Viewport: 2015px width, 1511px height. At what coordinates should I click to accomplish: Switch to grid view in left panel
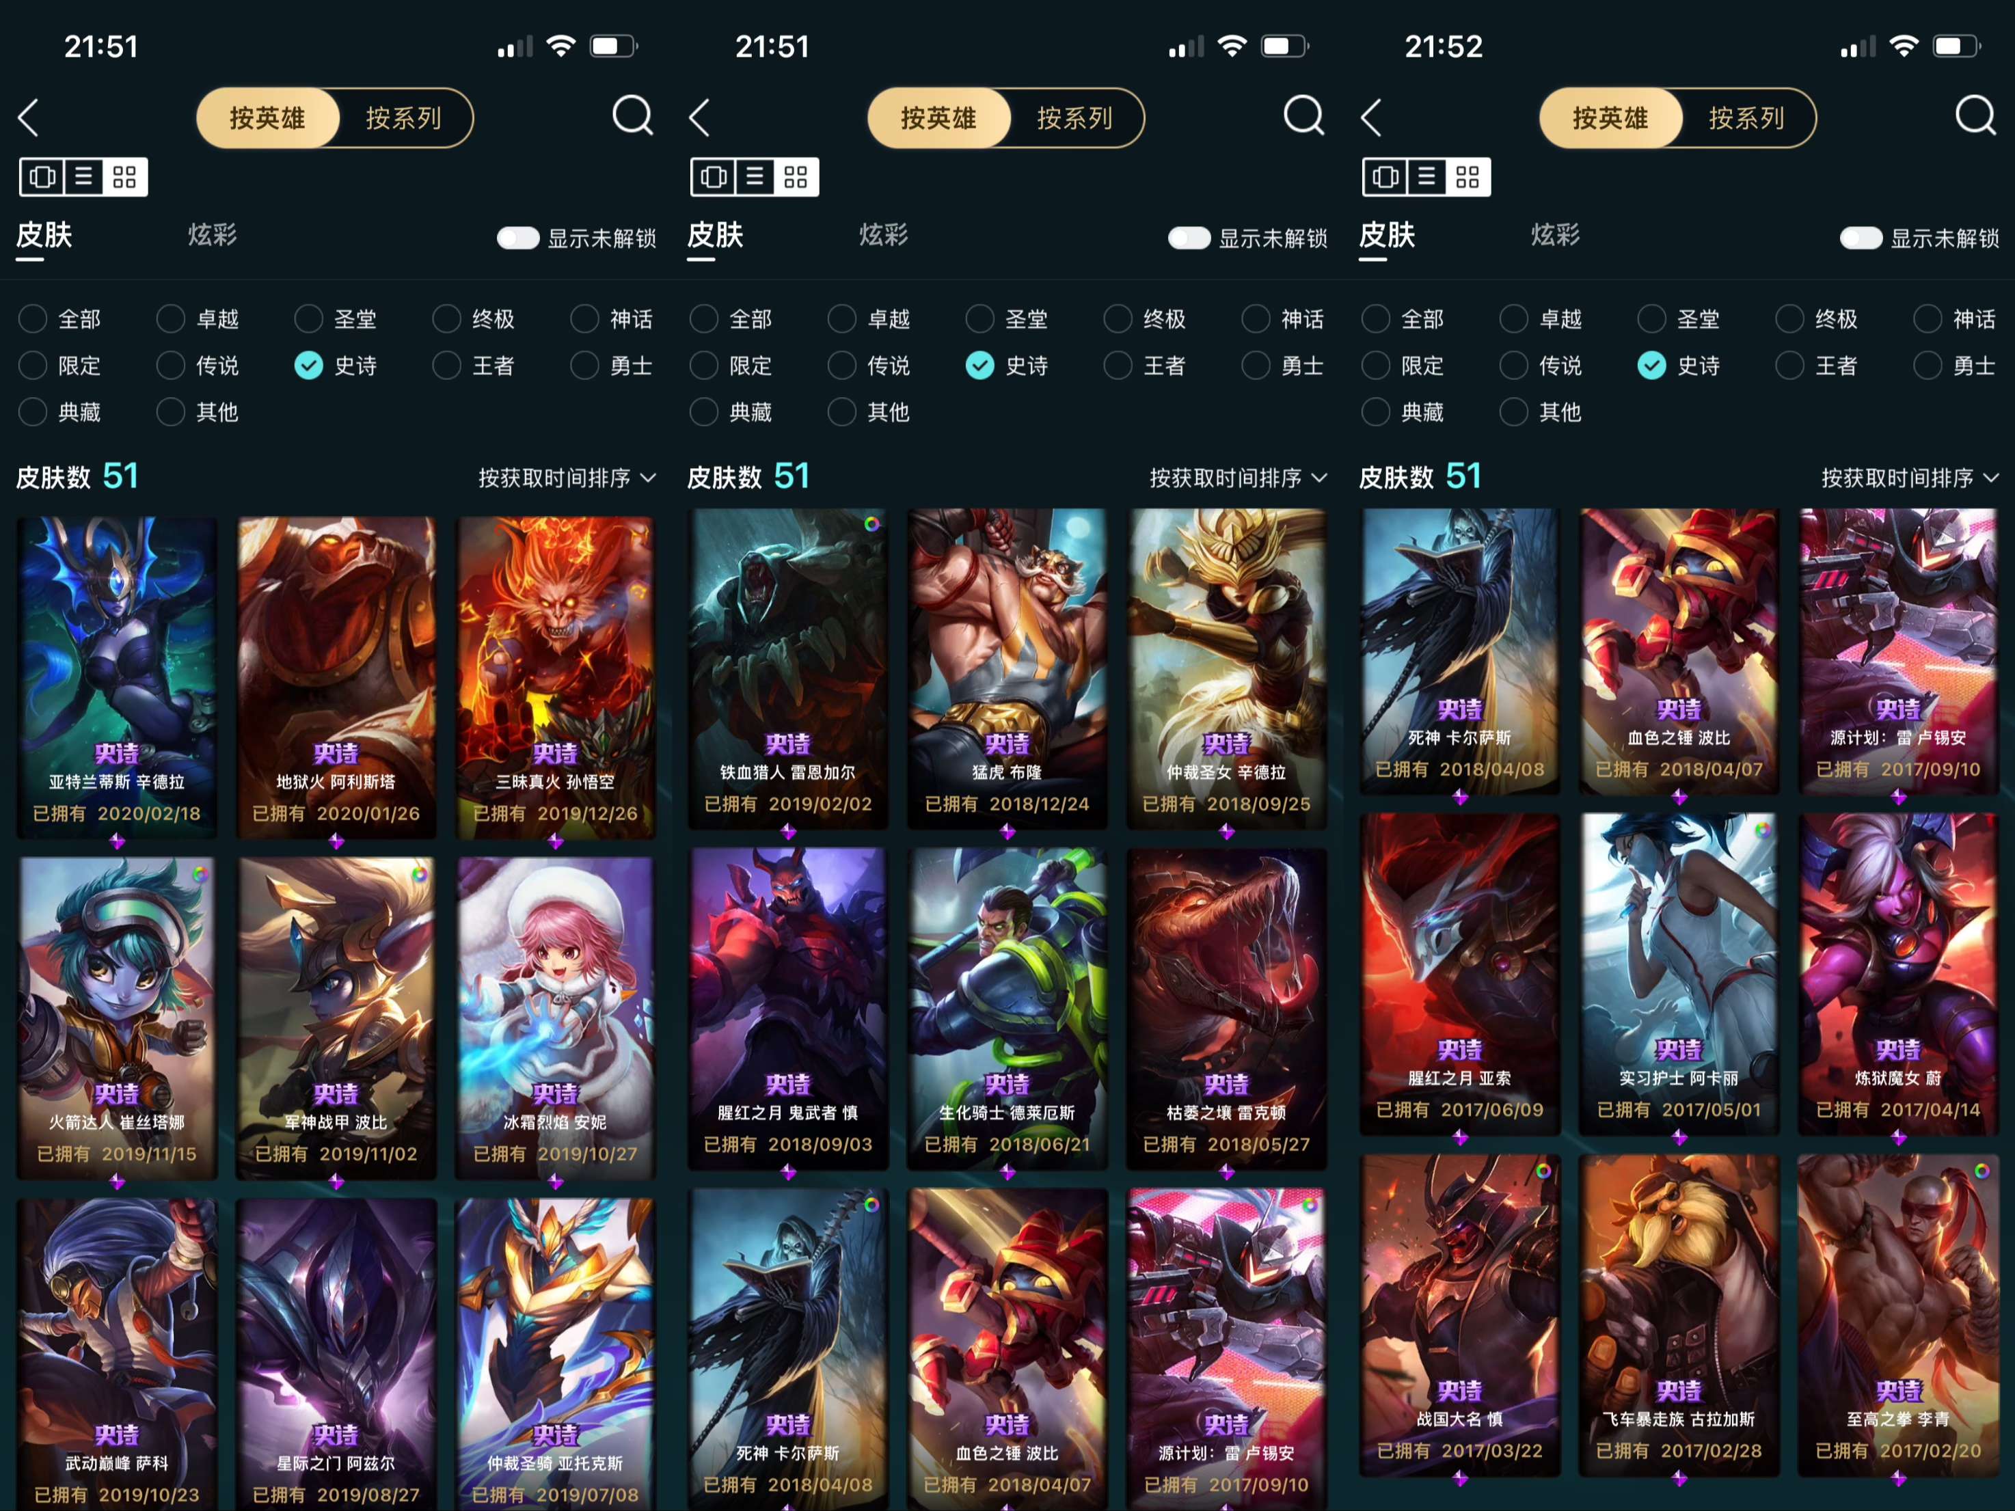click(125, 177)
